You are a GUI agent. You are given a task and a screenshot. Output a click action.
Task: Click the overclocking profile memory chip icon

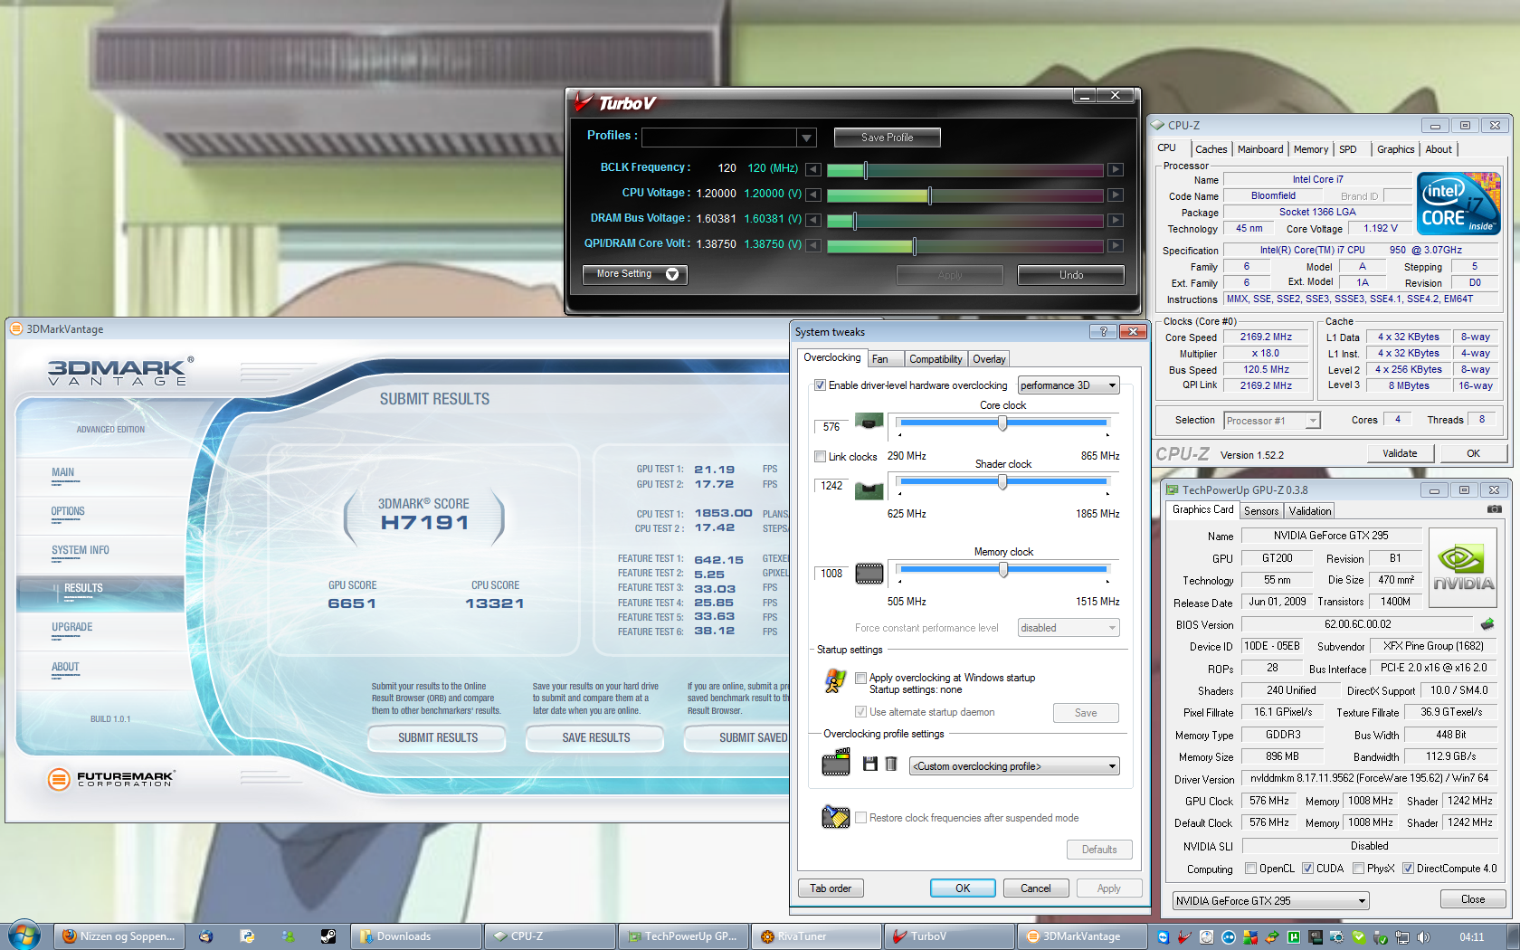836,763
